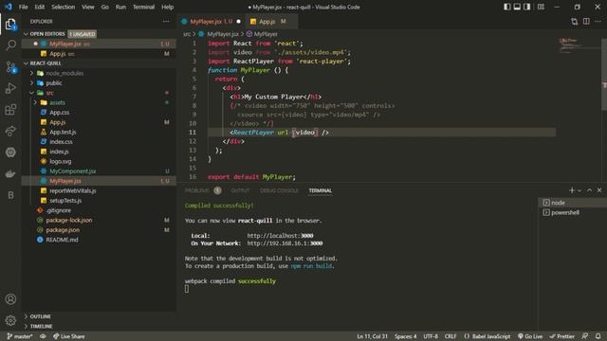Open customize layout icon in title bar
The width and height of the screenshot is (607, 341).
[541, 7]
